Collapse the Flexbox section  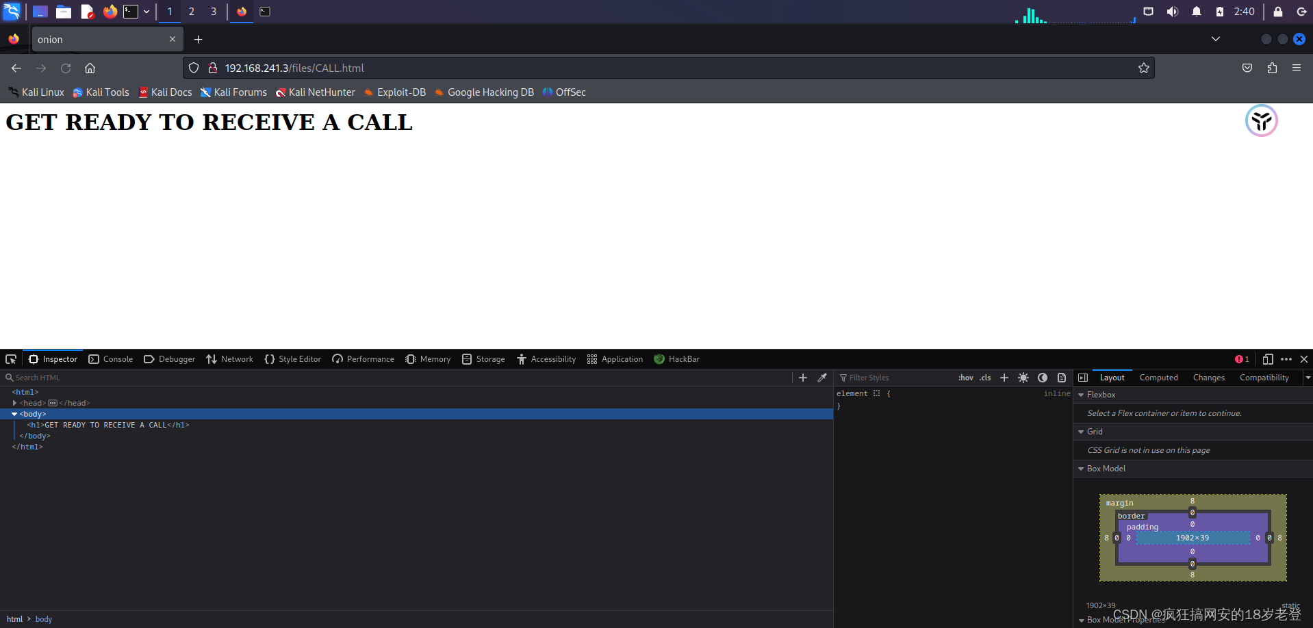pos(1081,395)
